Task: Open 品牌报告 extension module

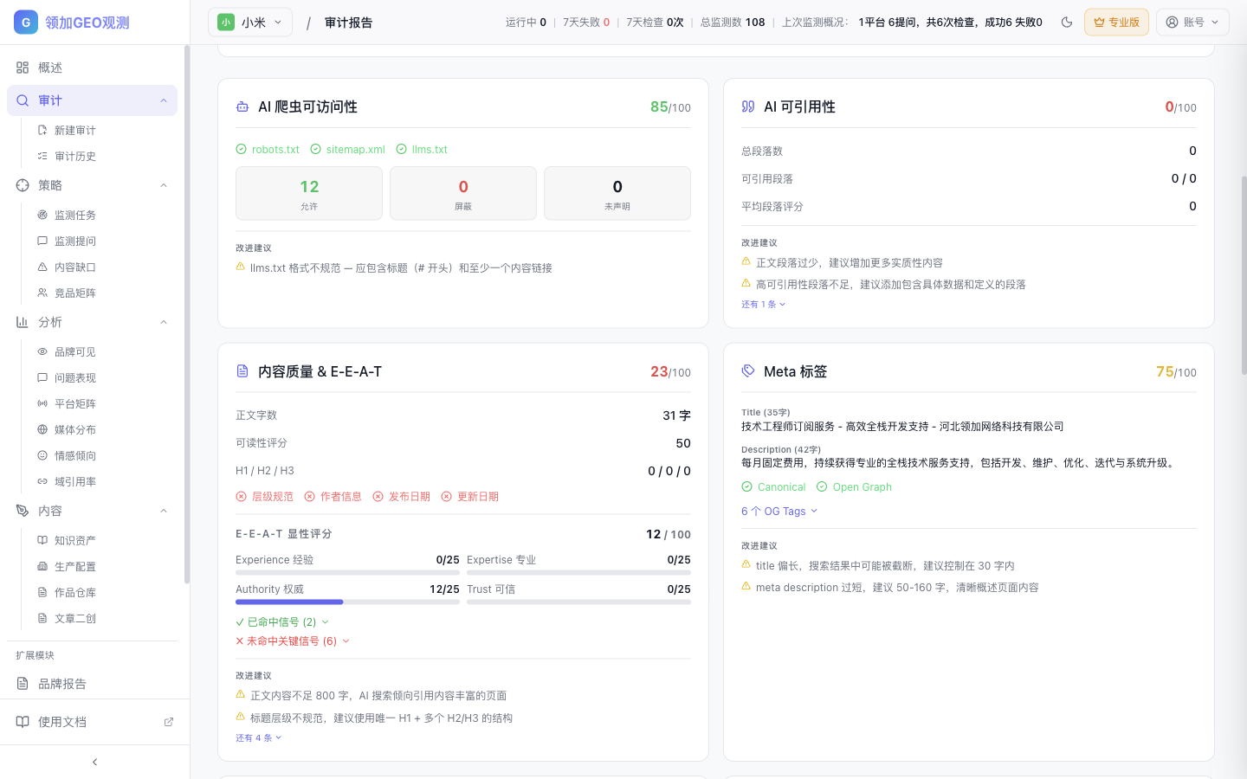Action: 92,684
